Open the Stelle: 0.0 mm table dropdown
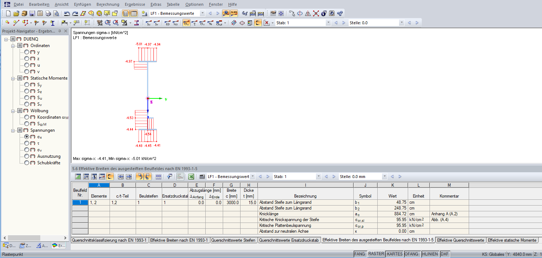Viewport: 542px width, 258px height. [385, 177]
